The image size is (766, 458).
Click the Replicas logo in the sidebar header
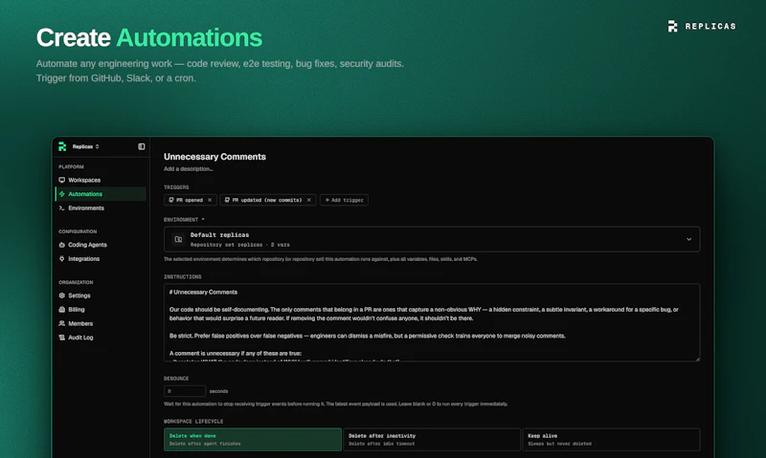point(62,146)
